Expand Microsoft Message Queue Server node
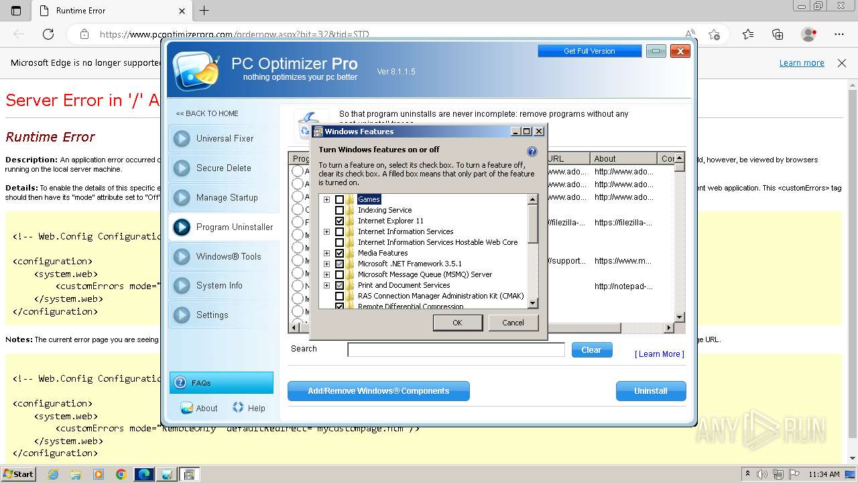 (327, 275)
